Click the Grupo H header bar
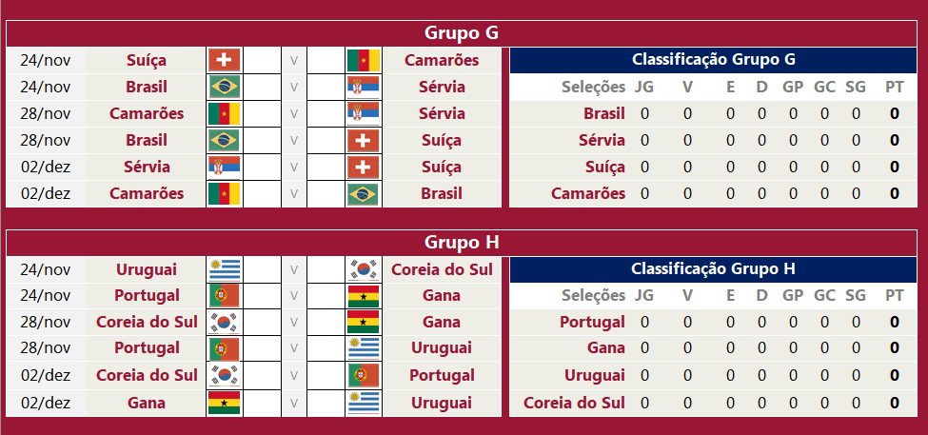The width and height of the screenshot is (928, 435). coord(462,242)
